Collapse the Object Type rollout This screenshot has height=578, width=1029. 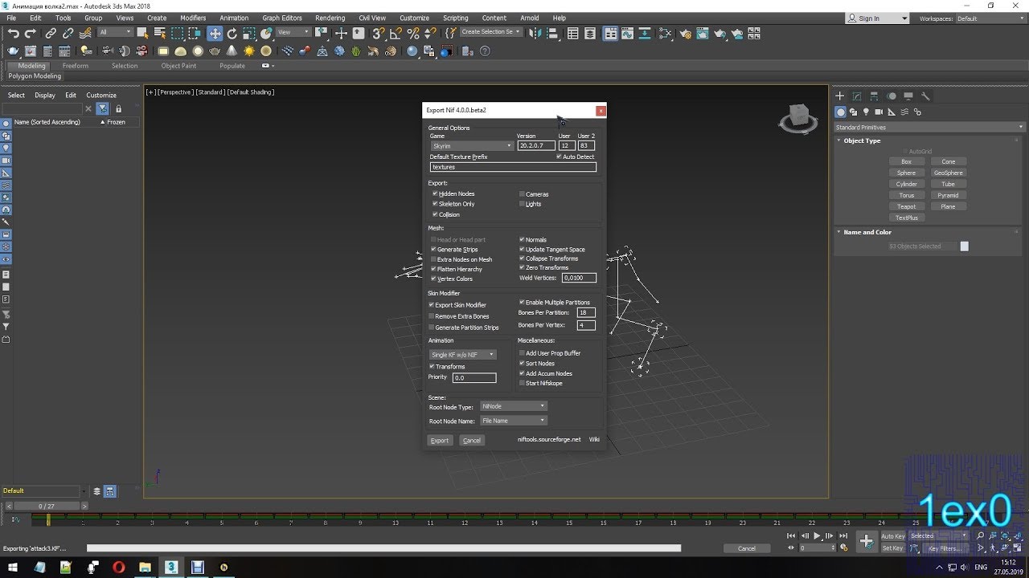tap(862, 140)
